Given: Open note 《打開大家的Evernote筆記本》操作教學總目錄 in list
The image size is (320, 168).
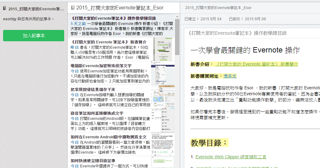Looking at the screenshot, I should point(121,26).
